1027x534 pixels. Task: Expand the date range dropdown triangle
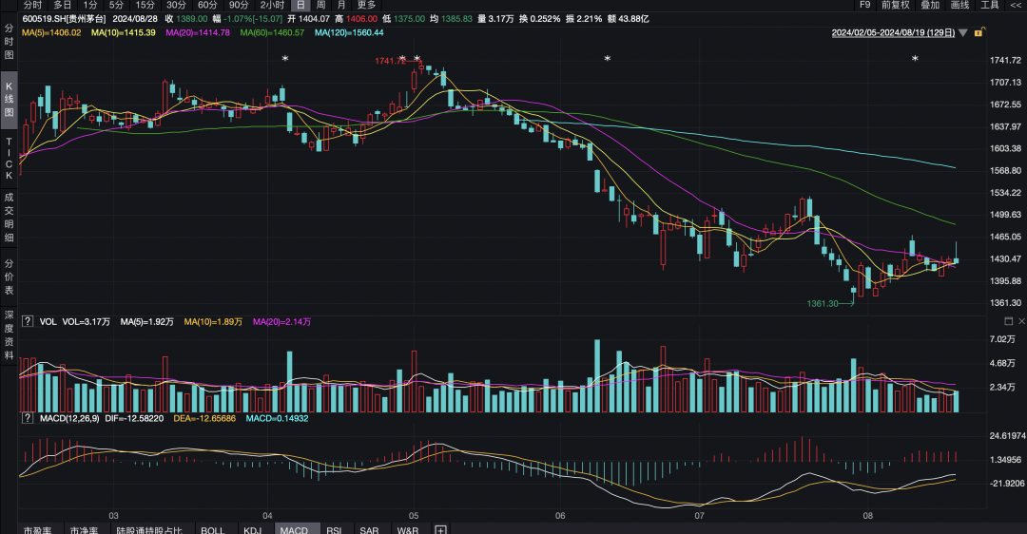964,33
